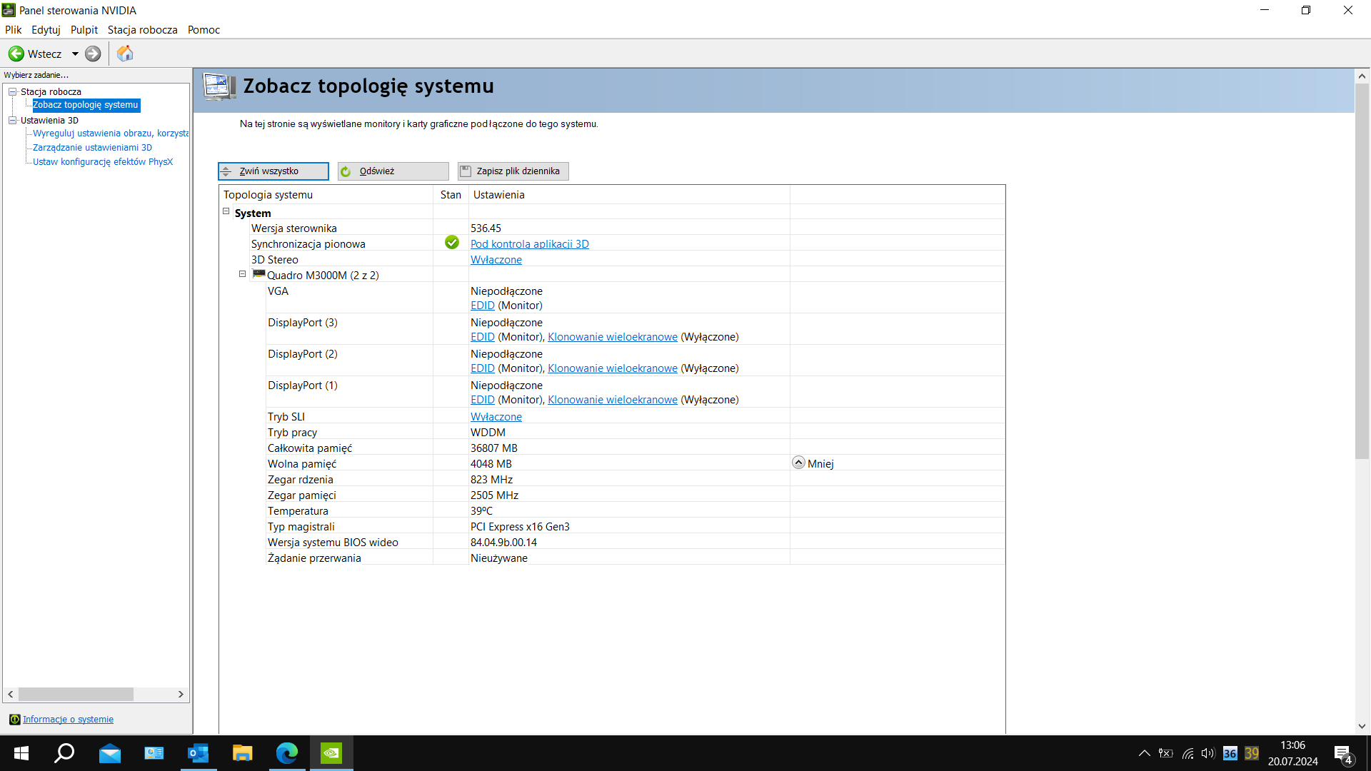Screen dimensions: 1371x771
Task: Click the Ustawienia column header
Action: tap(629, 195)
